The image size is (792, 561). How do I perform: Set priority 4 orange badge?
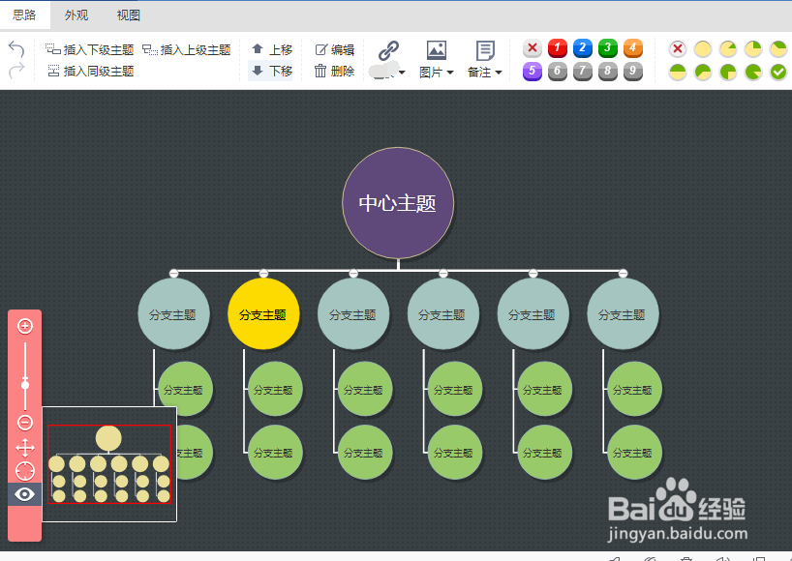tap(633, 48)
